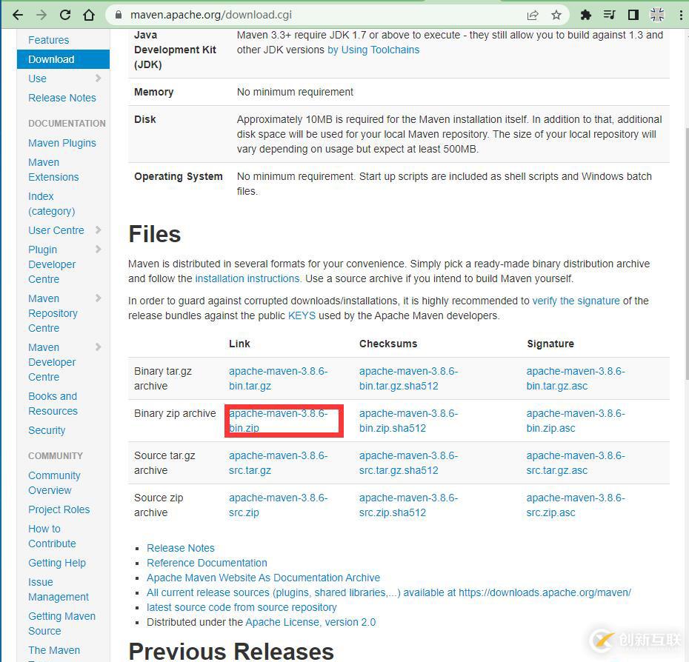
Task: Expand Maven Repository Centre arrow
Action: pyautogui.click(x=98, y=298)
